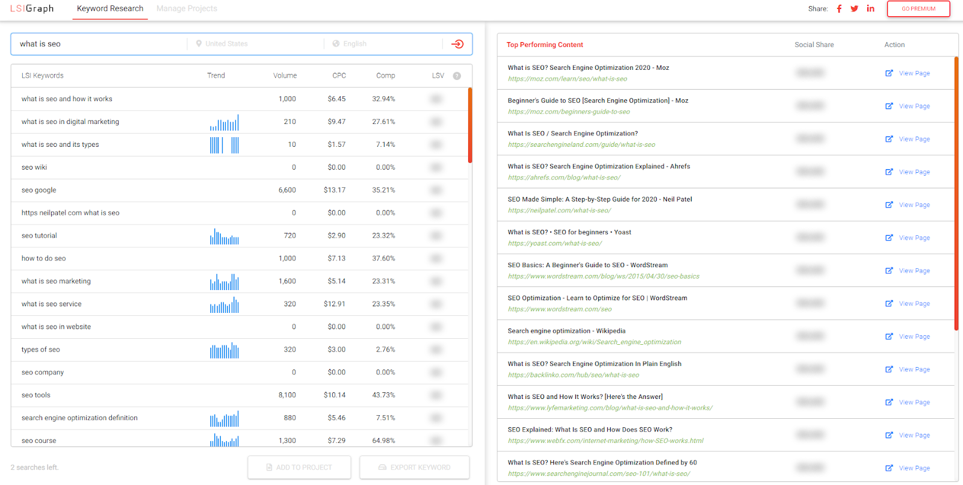Image resolution: width=963 pixels, height=485 pixels.
Task: Open the United States country dropdown
Action: pyautogui.click(x=255, y=44)
